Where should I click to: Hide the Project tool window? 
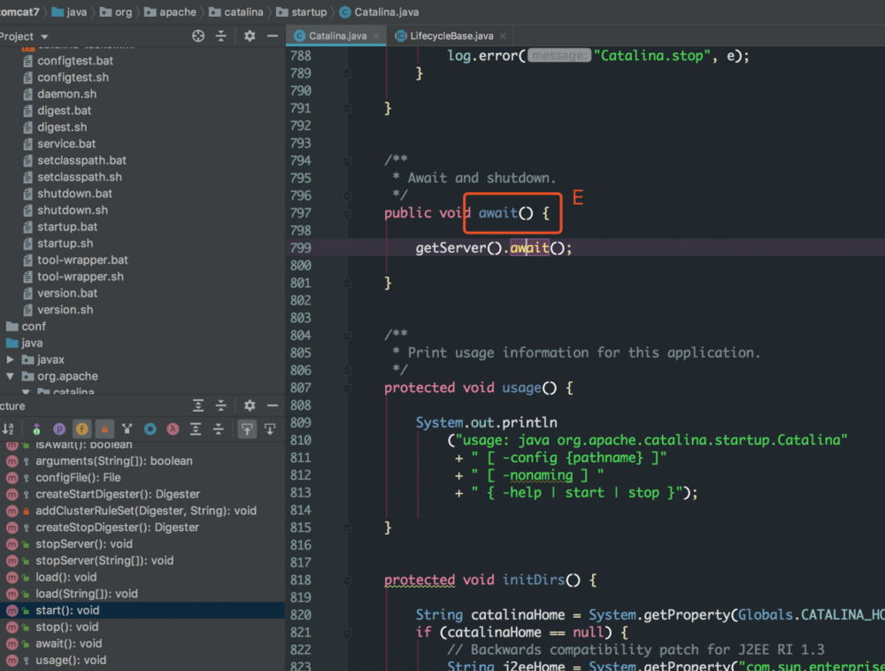click(x=272, y=36)
